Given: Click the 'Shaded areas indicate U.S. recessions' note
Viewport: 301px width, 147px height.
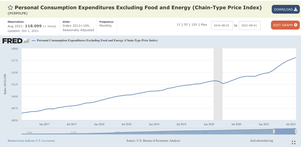Looking at the screenshot, I should (x=32, y=141).
